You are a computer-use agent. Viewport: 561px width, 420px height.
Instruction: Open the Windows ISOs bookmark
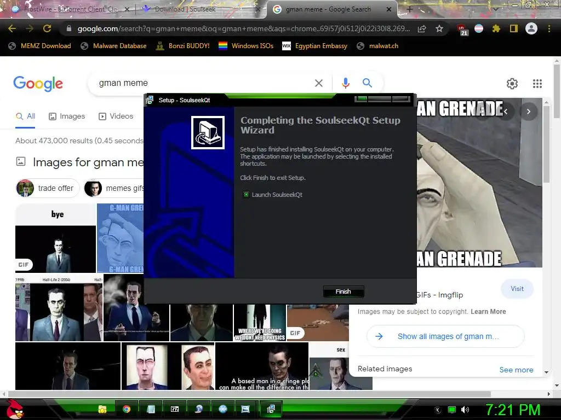click(x=246, y=46)
